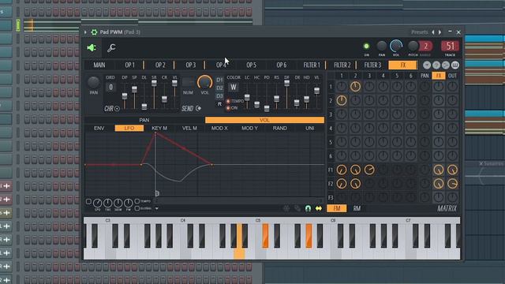Select next preset arrow

tap(440, 32)
